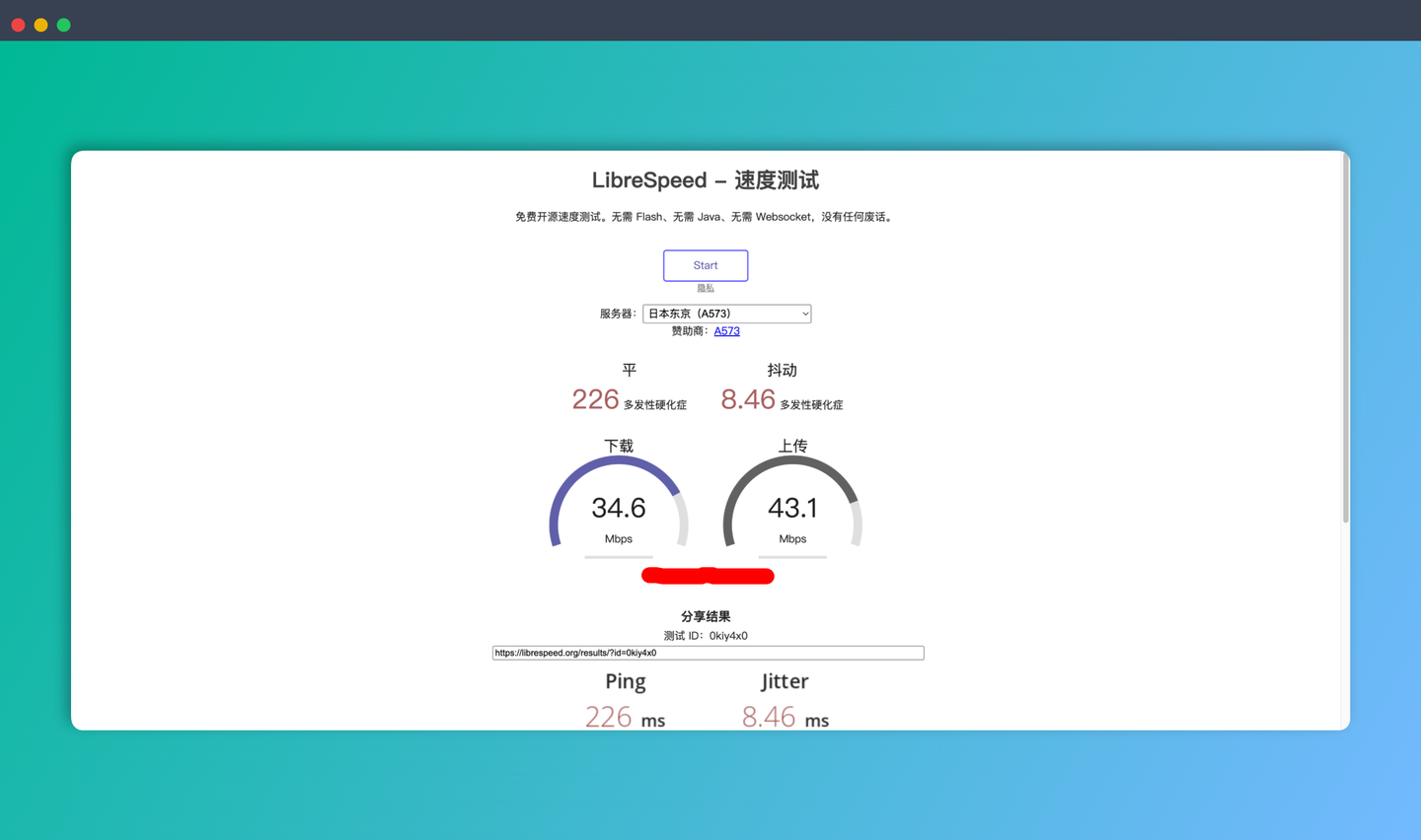Screen dimensions: 1421x840
Task: Click the upload speed gauge showing 43.1 Mbps
Action: pos(792,507)
